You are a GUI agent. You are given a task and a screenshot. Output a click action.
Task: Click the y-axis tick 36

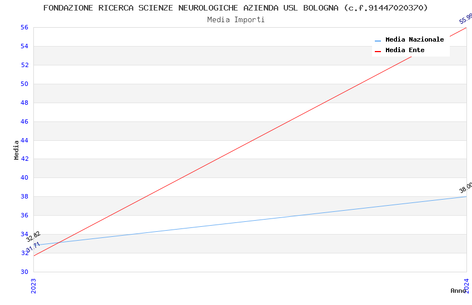pos(24,215)
